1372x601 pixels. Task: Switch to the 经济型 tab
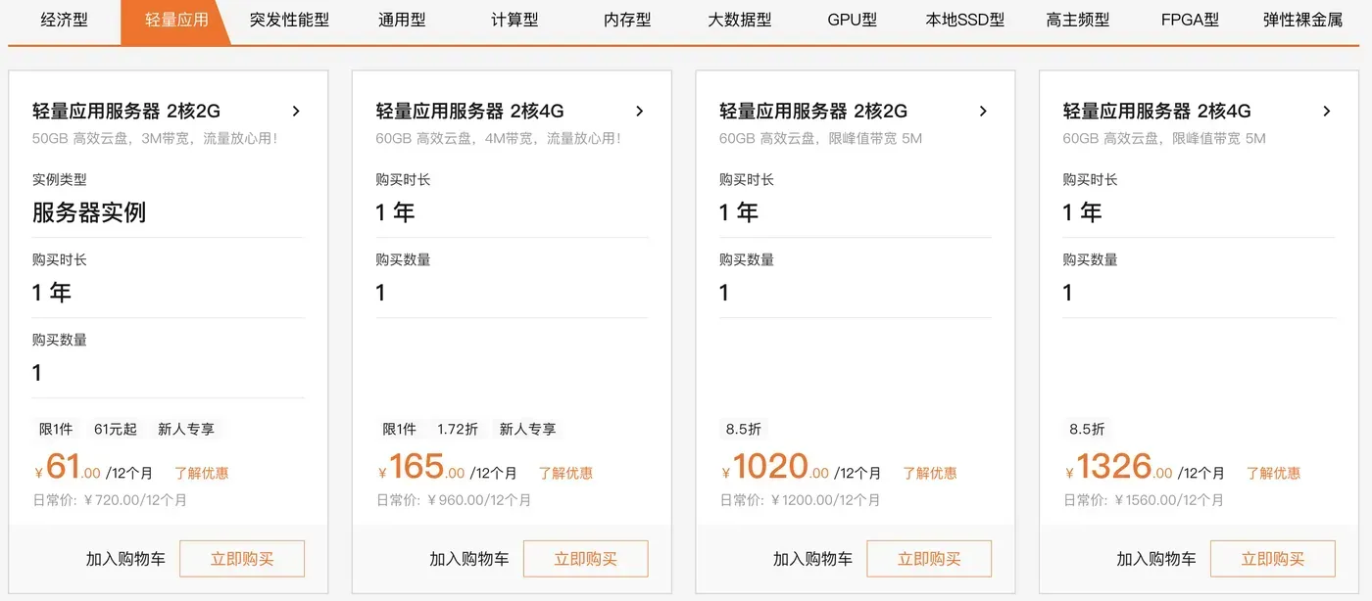[65, 20]
